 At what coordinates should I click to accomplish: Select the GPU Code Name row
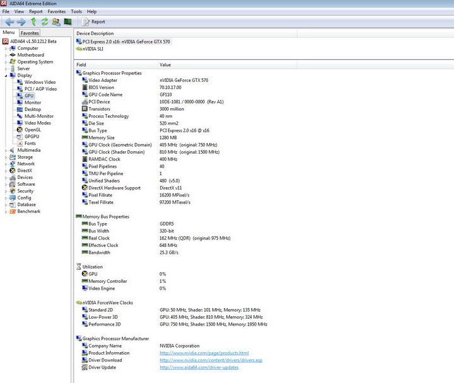(127, 94)
